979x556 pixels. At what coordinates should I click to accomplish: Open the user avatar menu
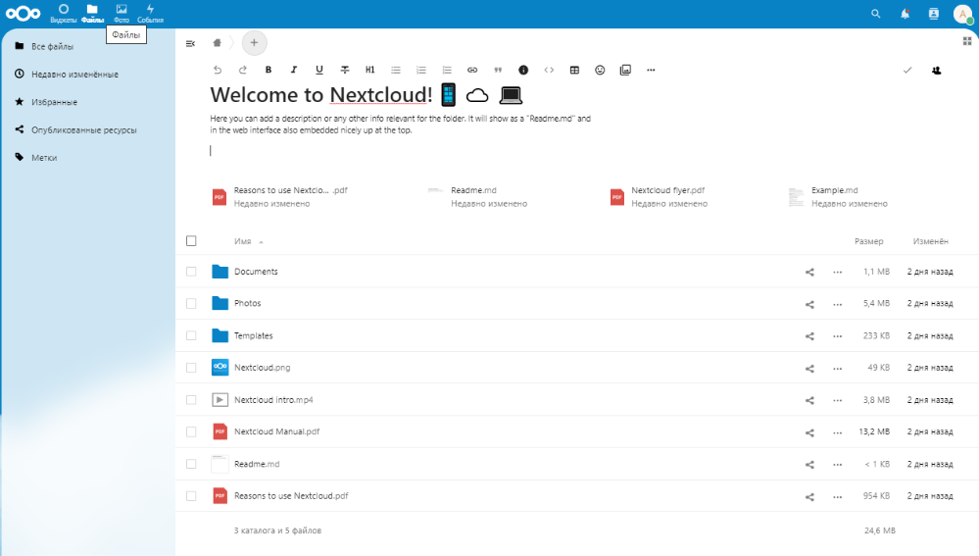pyautogui.click(x=962, y=14)
